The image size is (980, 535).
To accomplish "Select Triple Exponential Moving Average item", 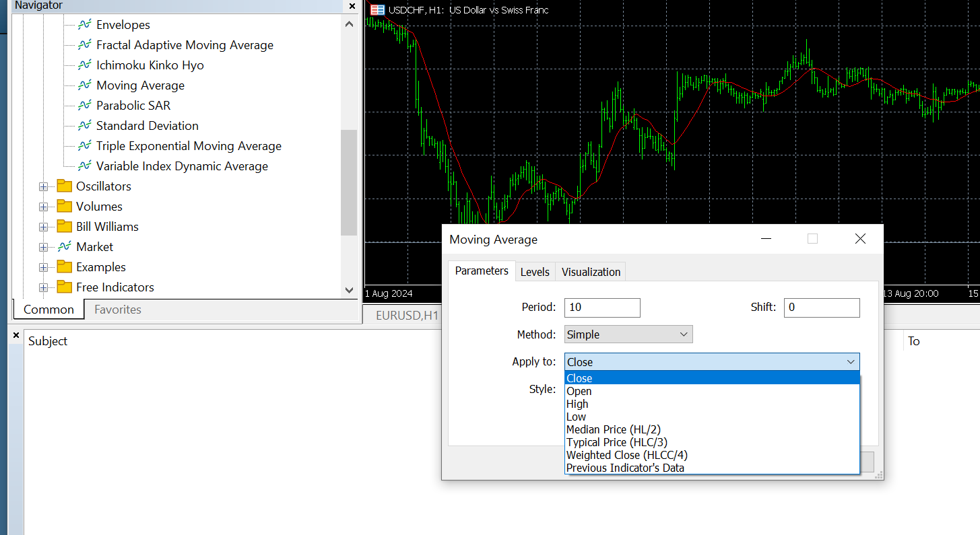I will (189, 146).
